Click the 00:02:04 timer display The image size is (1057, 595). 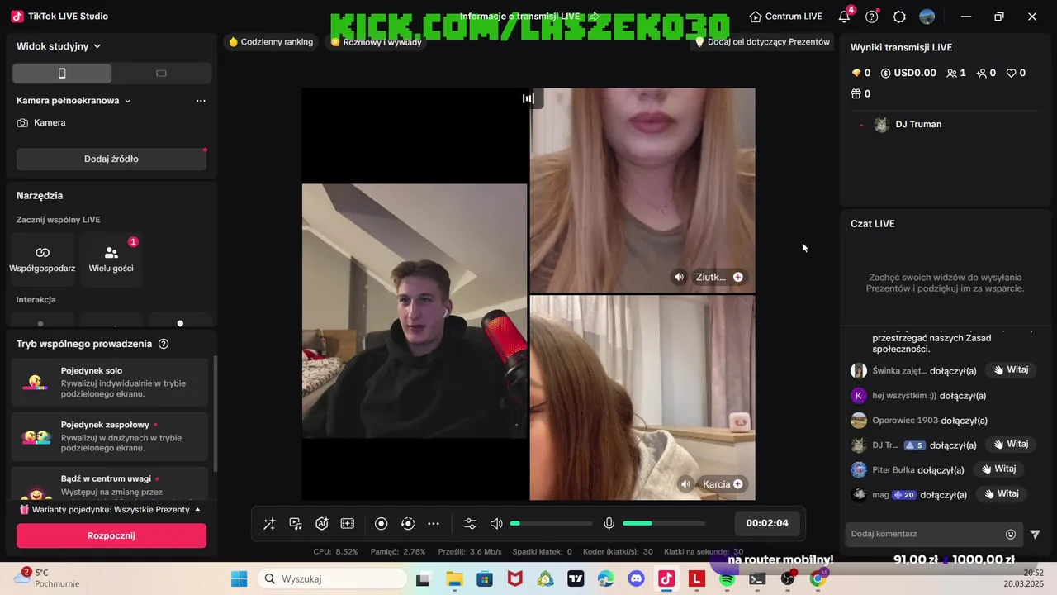767,523
